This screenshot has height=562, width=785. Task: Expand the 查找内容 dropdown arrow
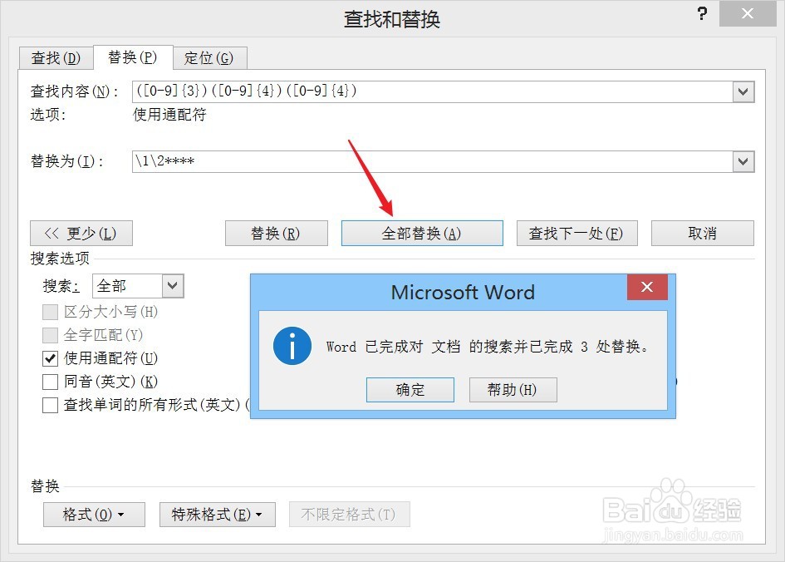point(743,91)
